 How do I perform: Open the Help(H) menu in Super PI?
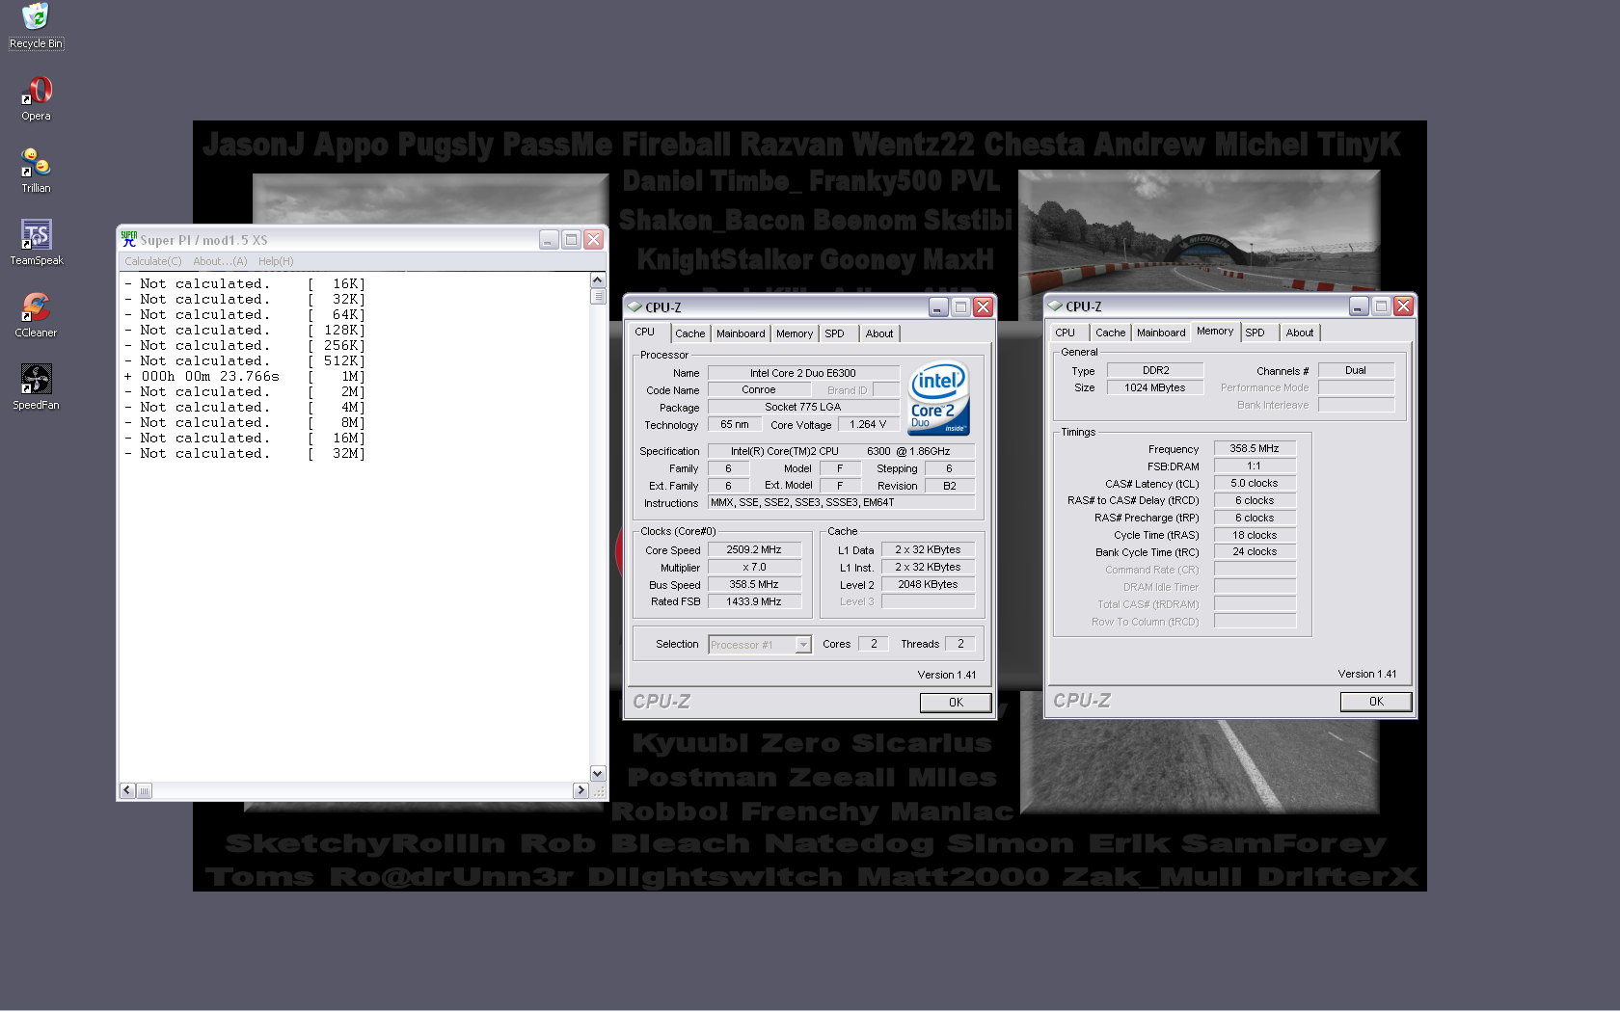pyautogui.click(x=276, y=261)
